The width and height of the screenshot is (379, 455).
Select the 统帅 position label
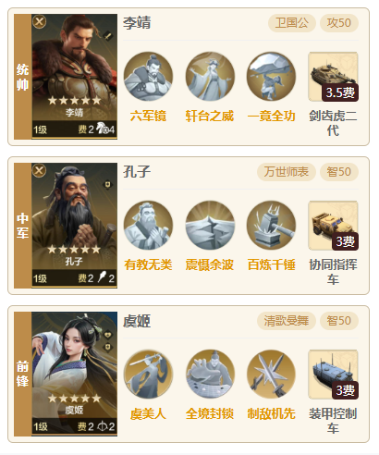pyautogui.click(x=22, y=77)
